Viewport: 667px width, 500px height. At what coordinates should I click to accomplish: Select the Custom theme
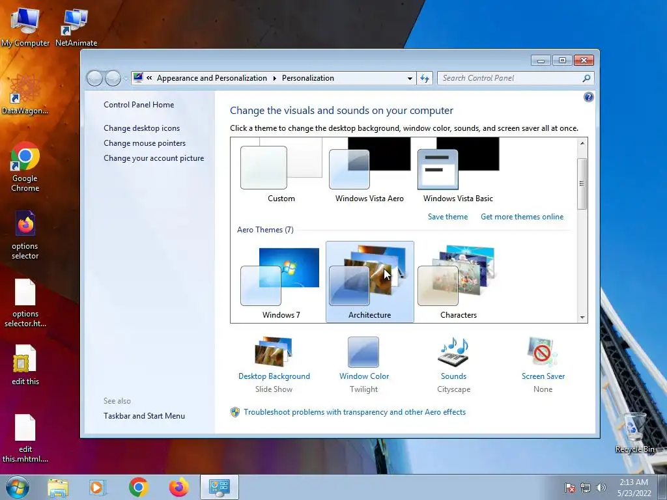[x=281, y=171]
